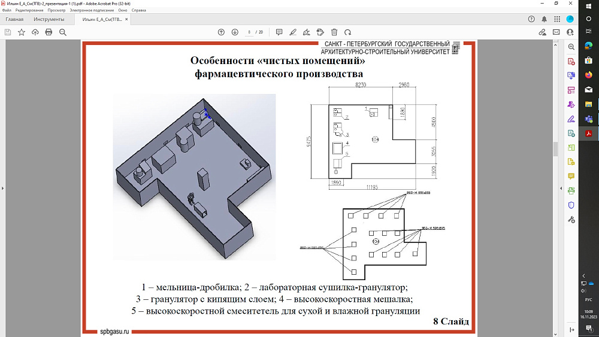
Task: Open File Explorer from taskbar
Action: click(589, 104)
